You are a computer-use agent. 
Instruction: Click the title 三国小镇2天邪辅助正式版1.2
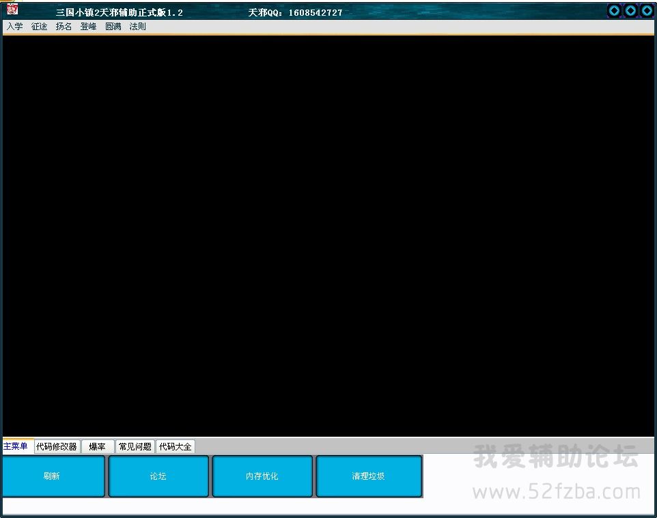(x=120, y=12)
